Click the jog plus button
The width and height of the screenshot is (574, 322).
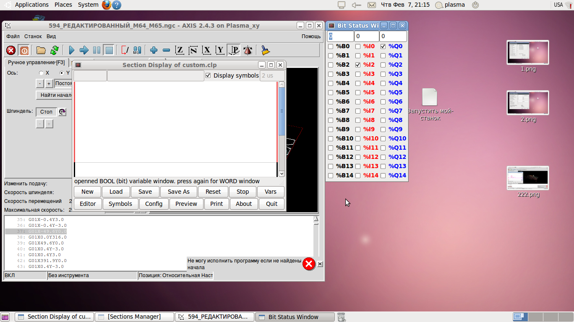click(x=49, y=83)
